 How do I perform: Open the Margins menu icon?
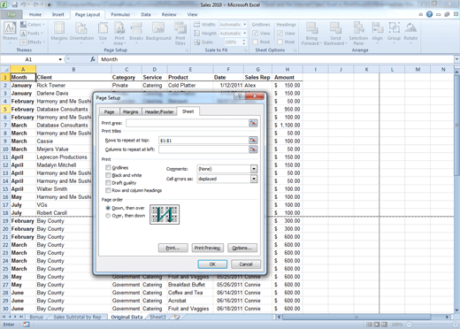point(59,32)
